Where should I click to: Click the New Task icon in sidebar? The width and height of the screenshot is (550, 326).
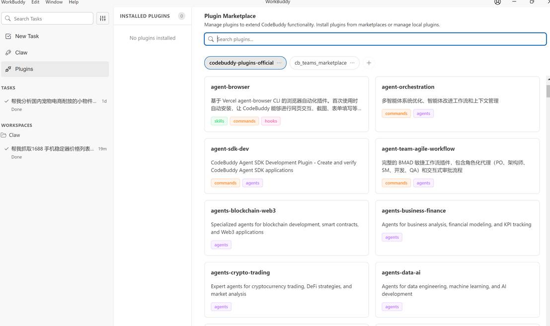pos(8,36)
